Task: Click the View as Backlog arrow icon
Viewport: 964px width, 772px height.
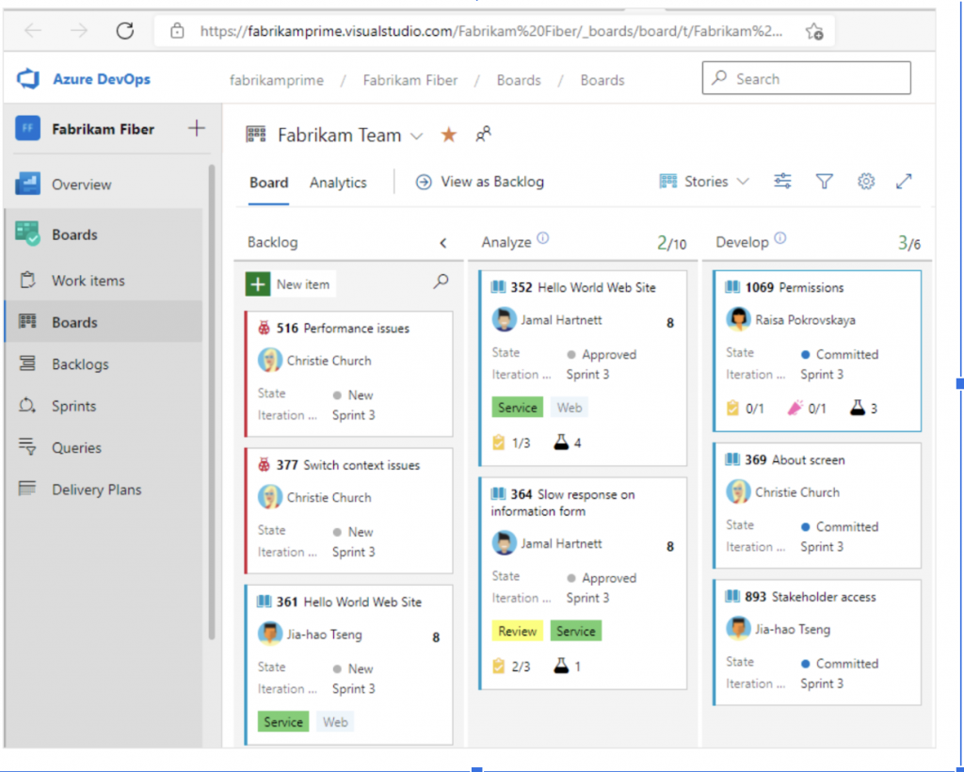Action: tap(424, 182)
